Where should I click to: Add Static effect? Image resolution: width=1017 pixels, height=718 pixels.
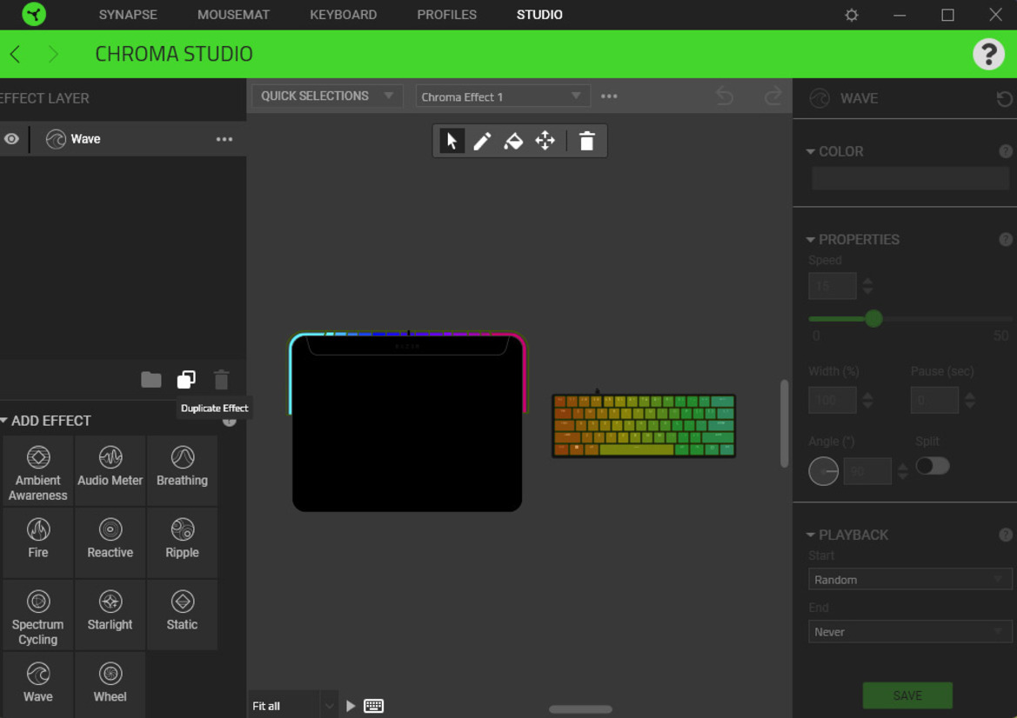point(182,615)
